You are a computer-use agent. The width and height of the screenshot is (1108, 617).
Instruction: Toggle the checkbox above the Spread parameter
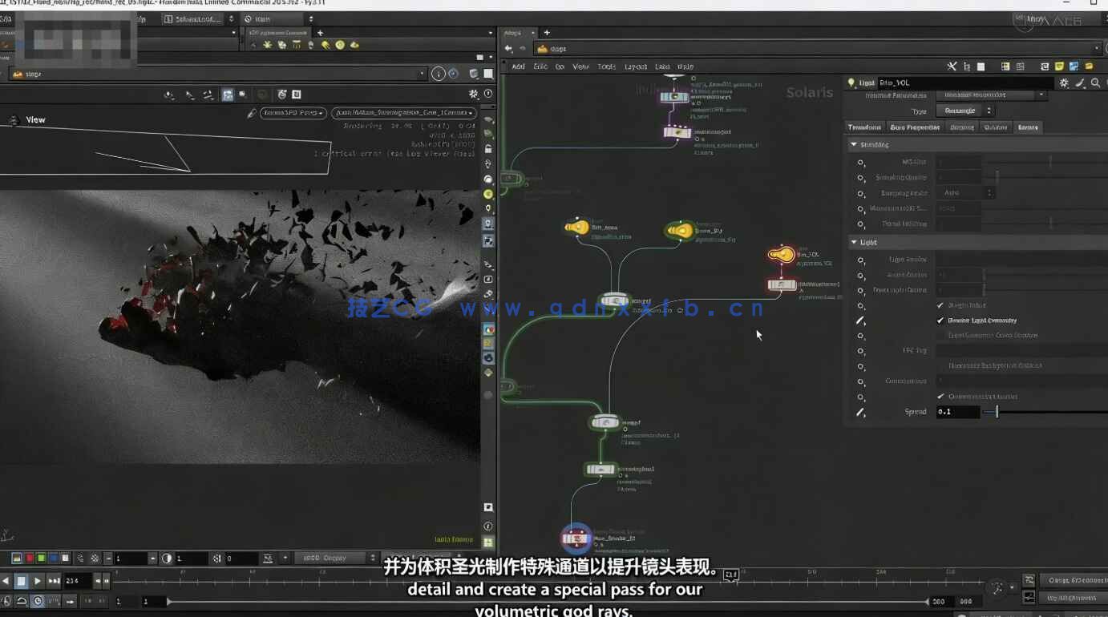pos(940,394)
